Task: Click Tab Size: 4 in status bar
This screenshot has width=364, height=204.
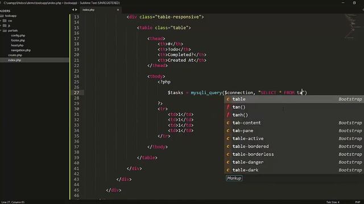Action: pos(333,202)
